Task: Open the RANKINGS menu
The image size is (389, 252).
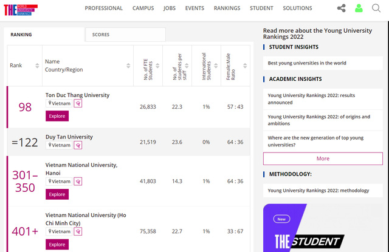Action: (227, 8)
